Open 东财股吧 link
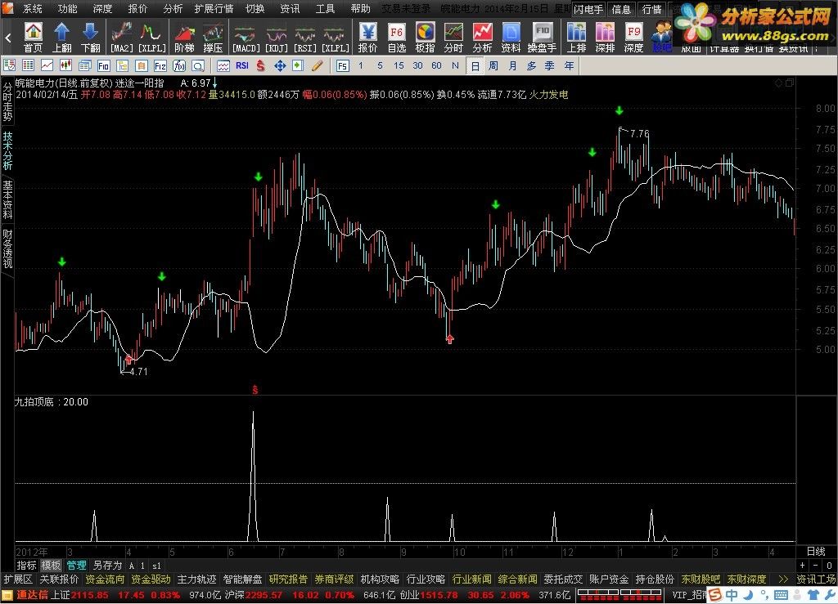Viewport: 838px width, 604px height. tap(701, 579)
